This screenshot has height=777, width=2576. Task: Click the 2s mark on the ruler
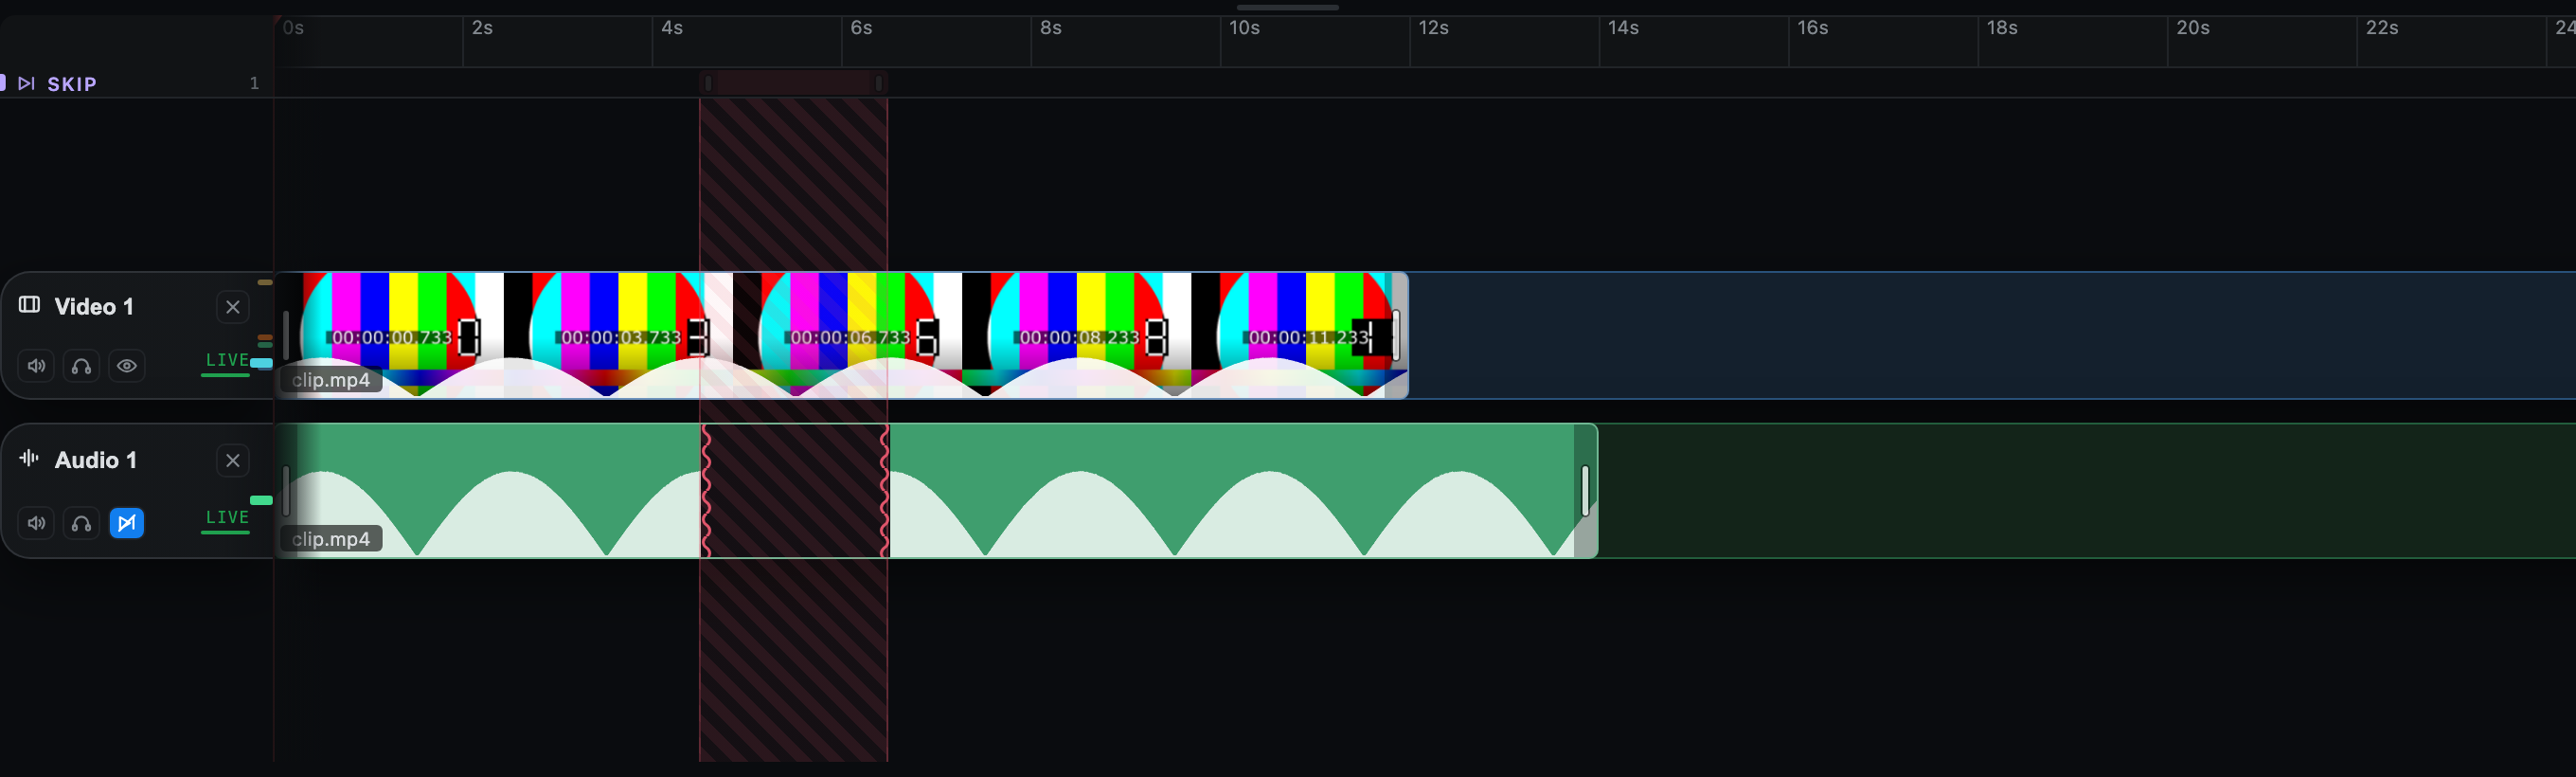(x=482, y=28)
